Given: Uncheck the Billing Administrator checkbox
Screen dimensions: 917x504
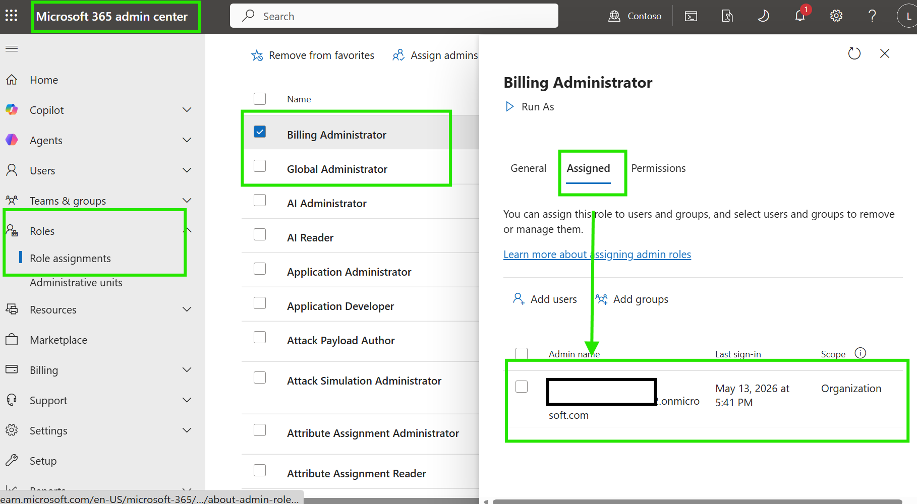Looking at the screenshot, I should coord(260,132).
